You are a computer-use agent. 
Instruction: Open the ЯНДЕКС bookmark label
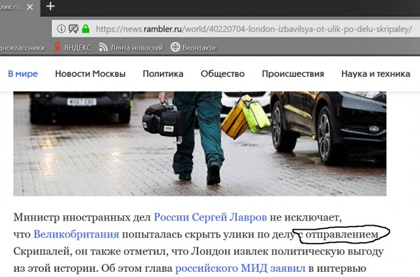coord(77,47)
